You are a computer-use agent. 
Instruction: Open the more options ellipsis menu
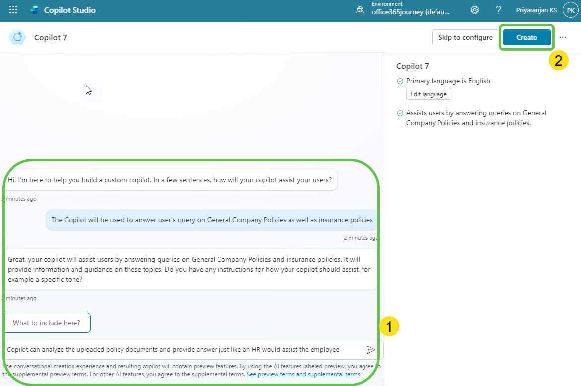563,37
